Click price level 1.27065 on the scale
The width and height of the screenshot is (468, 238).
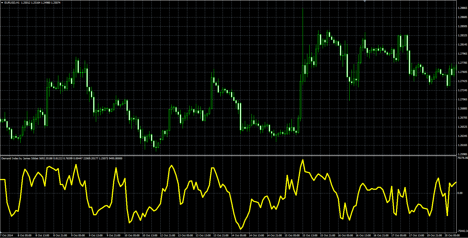click(x=462, y=99)
